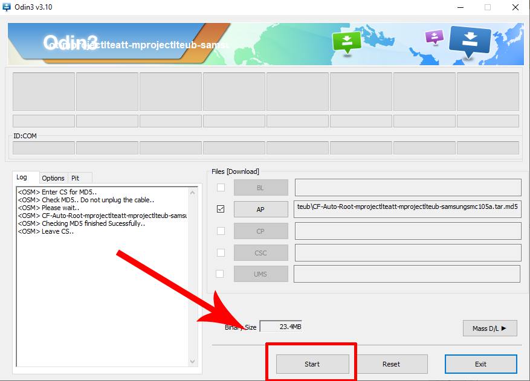The width and height of the screenshot is (530, 381).
Task: Click the BL file path field
Action: (408, 187)
